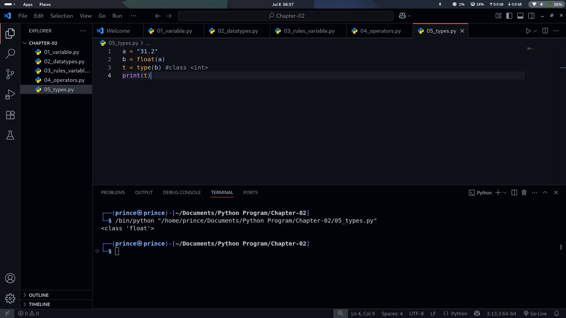
Task: Select the Testing flask icon
Action: coord(10,135)
